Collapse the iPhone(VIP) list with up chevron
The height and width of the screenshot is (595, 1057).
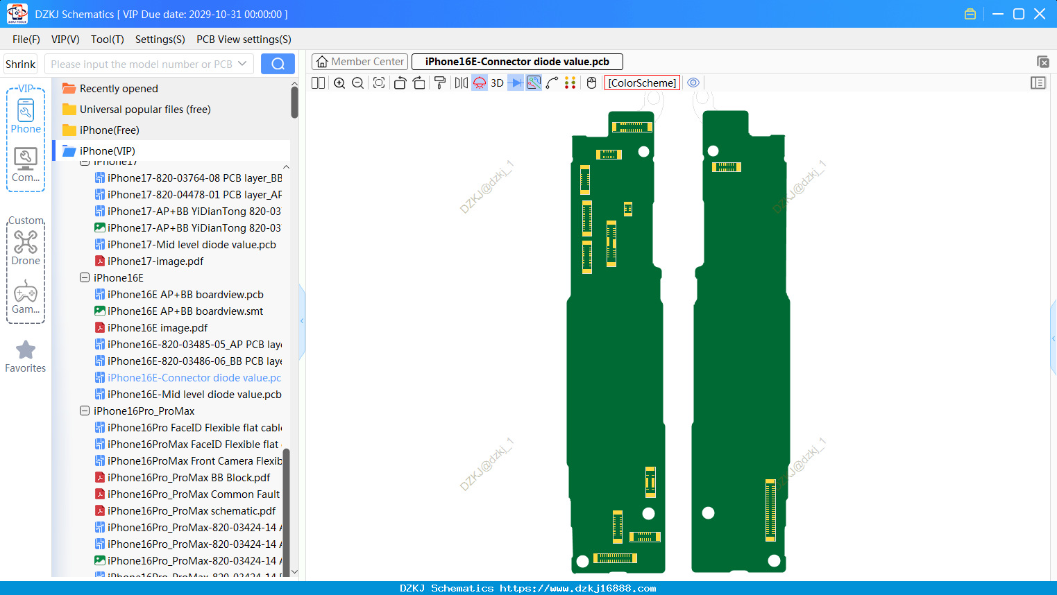[286, 167]
